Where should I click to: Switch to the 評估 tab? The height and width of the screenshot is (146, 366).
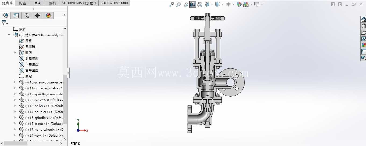click(x=53, y=3)
